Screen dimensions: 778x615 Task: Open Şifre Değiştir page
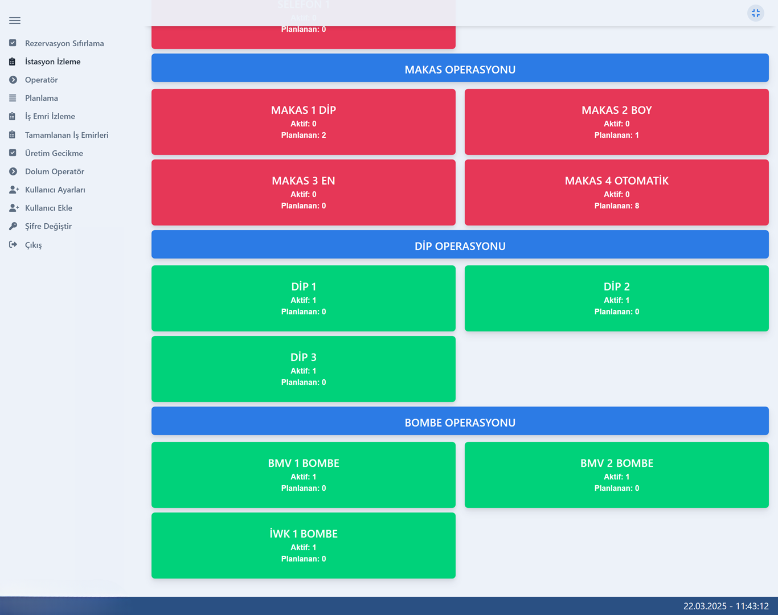coord(48,226)
